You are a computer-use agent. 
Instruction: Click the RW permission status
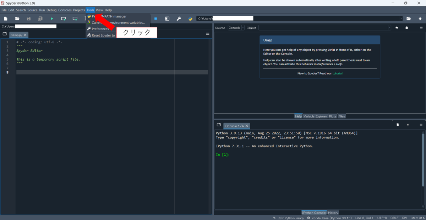(x=405, y=218)
